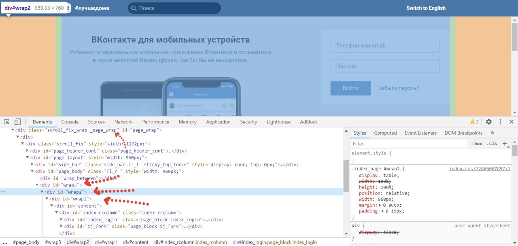Expand the index_login div node
The width and height of the screenshot is (518, 246).
(x=62, y=220)
